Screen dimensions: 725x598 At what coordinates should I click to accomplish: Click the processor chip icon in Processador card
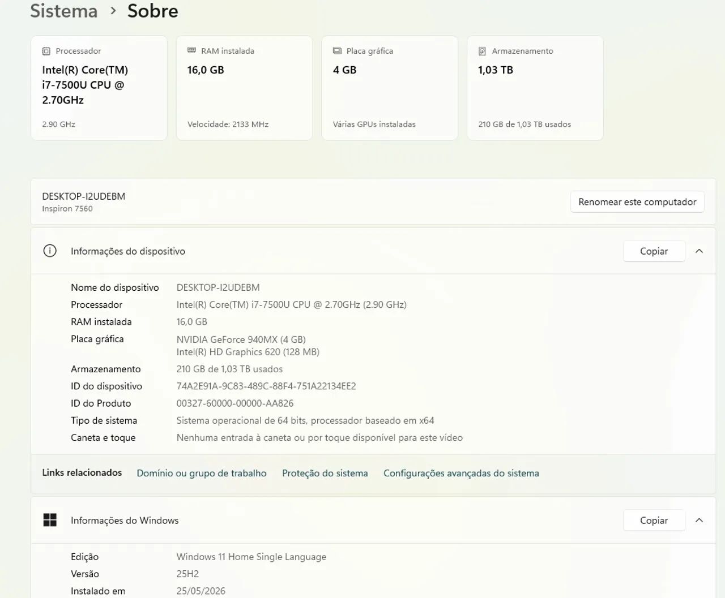[46, 51]
